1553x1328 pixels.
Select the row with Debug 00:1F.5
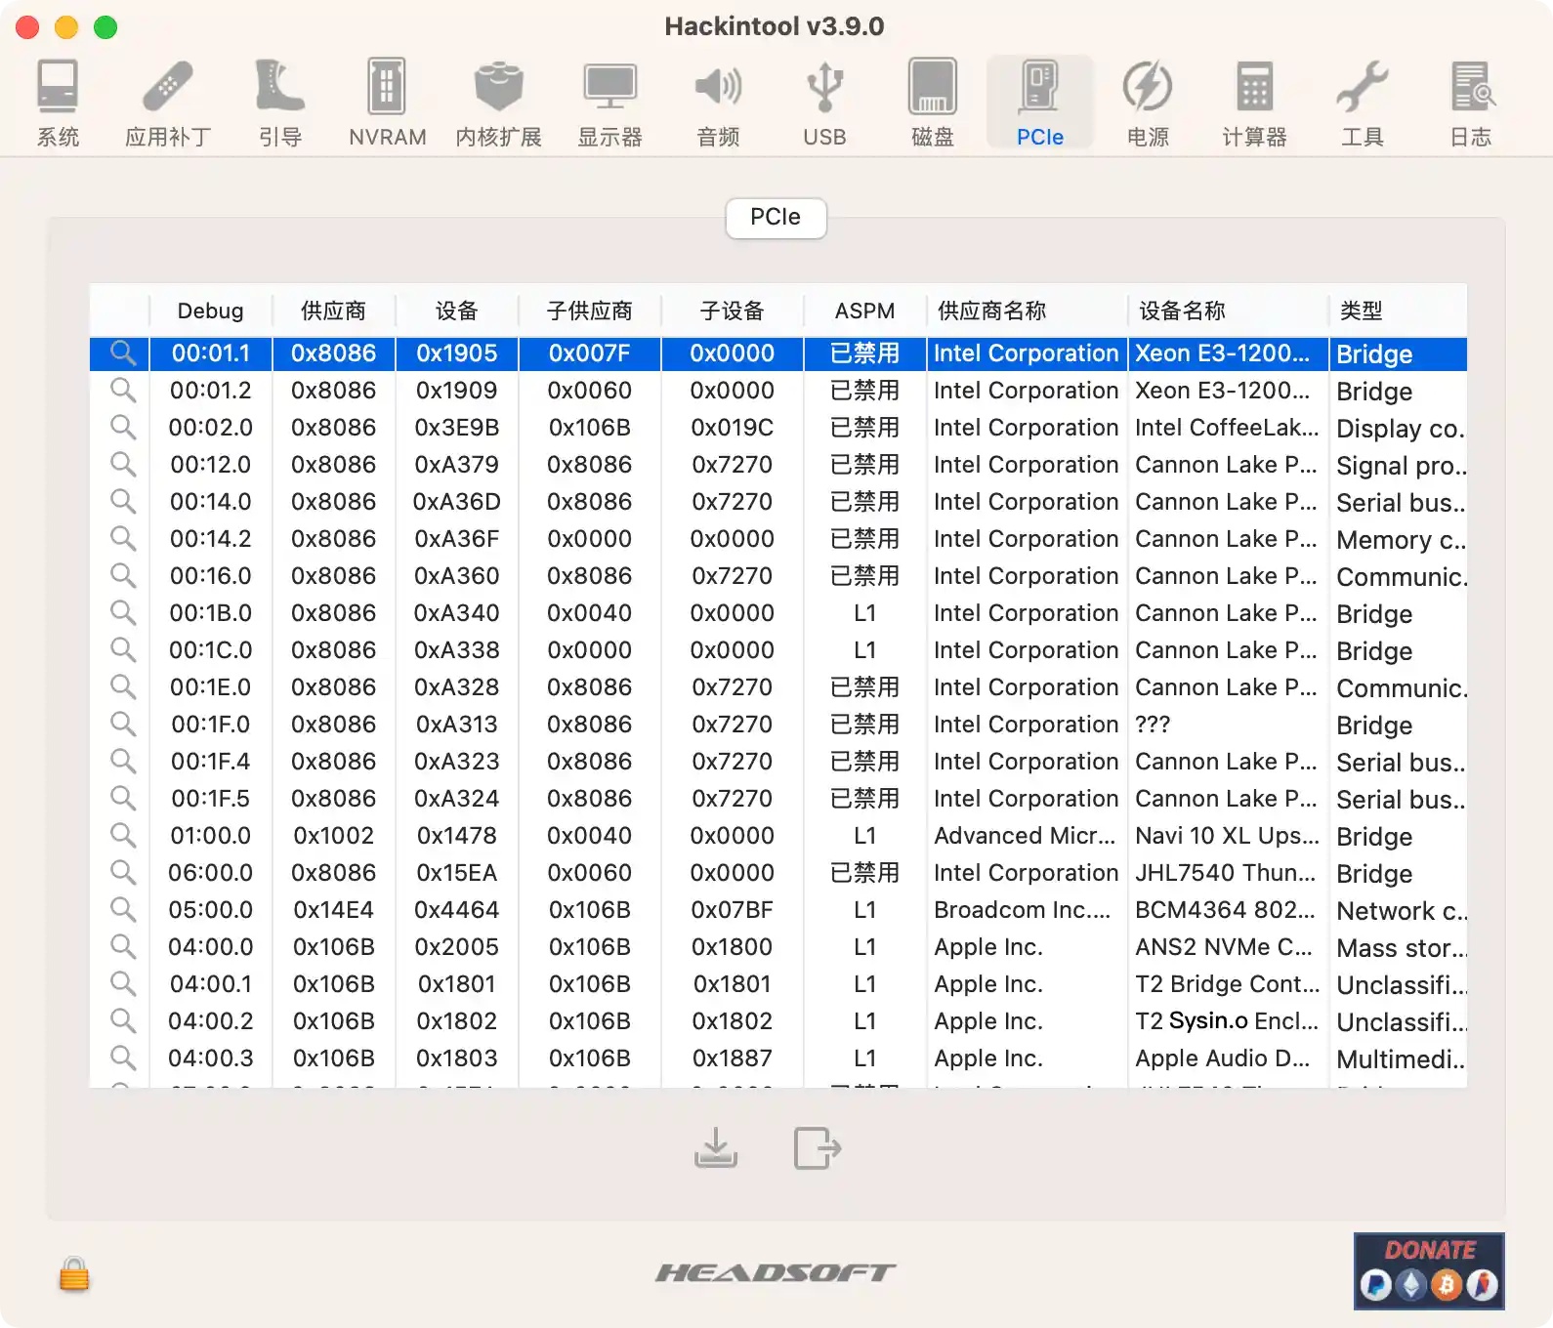pos(778,798)
